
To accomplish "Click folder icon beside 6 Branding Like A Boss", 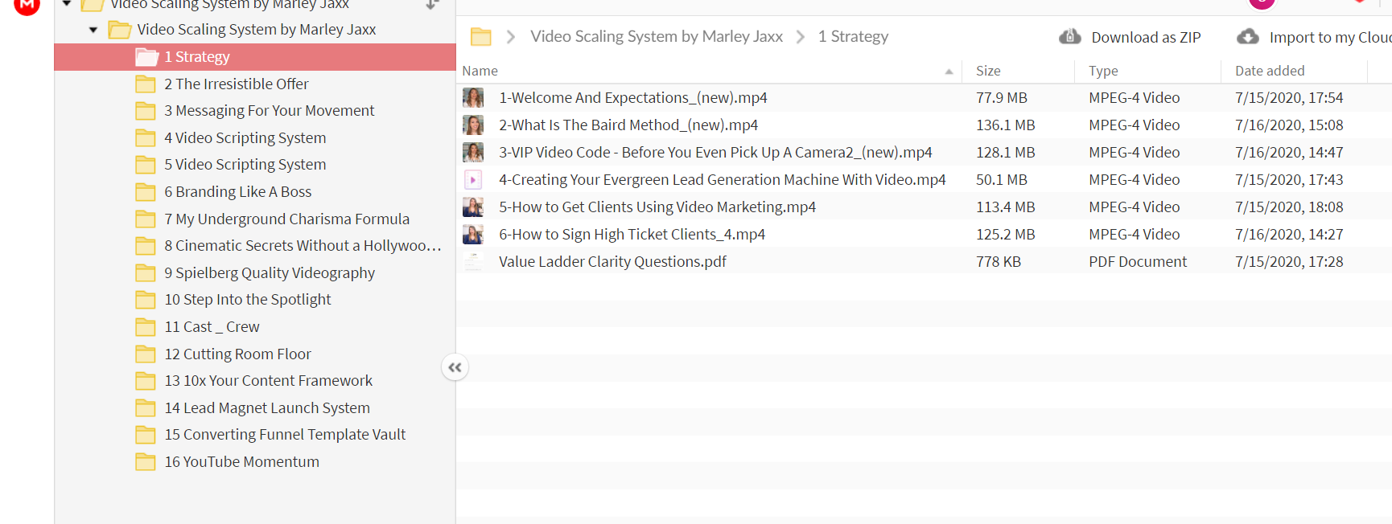I will [146, 192].
